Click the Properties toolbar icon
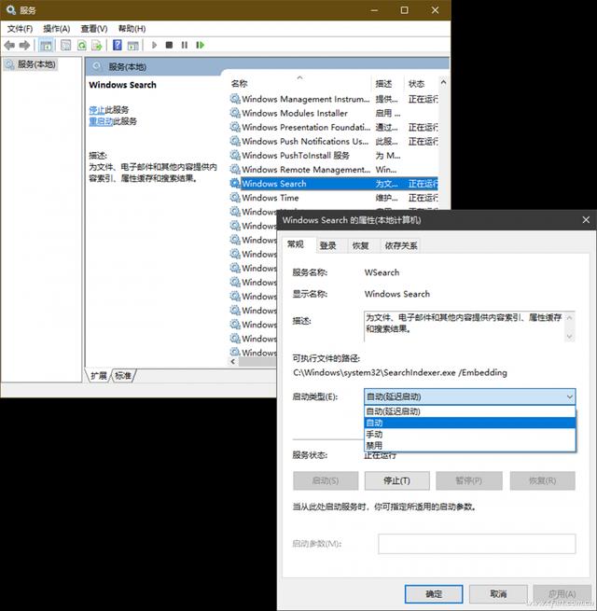The image size is (597, 611). pyautogui.click(x=66, y=45)
